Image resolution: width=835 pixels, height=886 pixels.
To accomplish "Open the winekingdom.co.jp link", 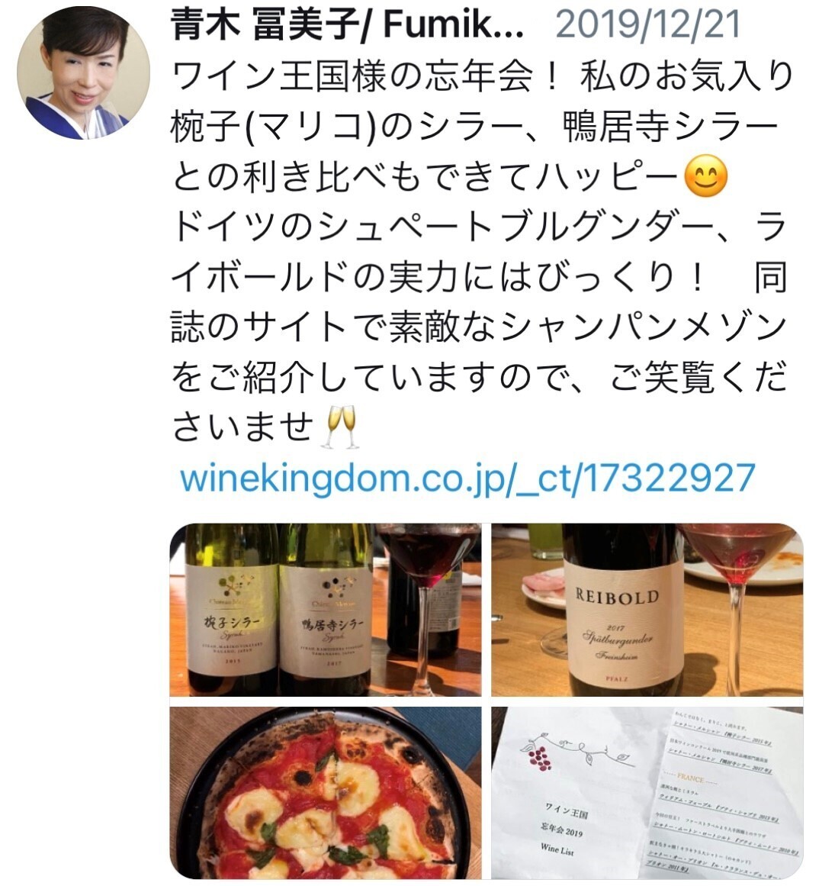I will tap(467, 478).
